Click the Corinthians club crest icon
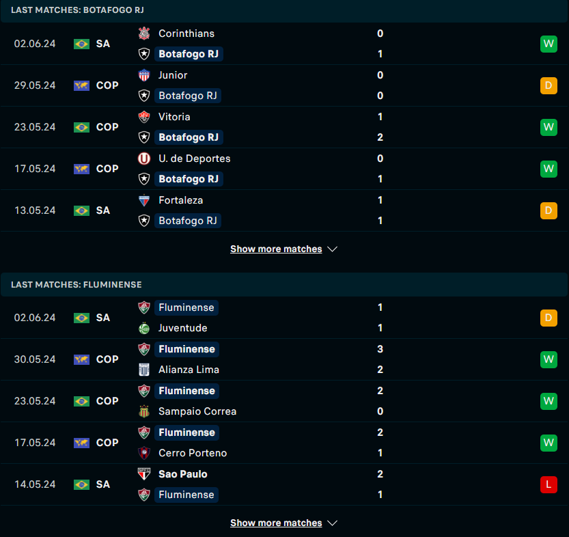The image size is (569, 537). point(144,33)
